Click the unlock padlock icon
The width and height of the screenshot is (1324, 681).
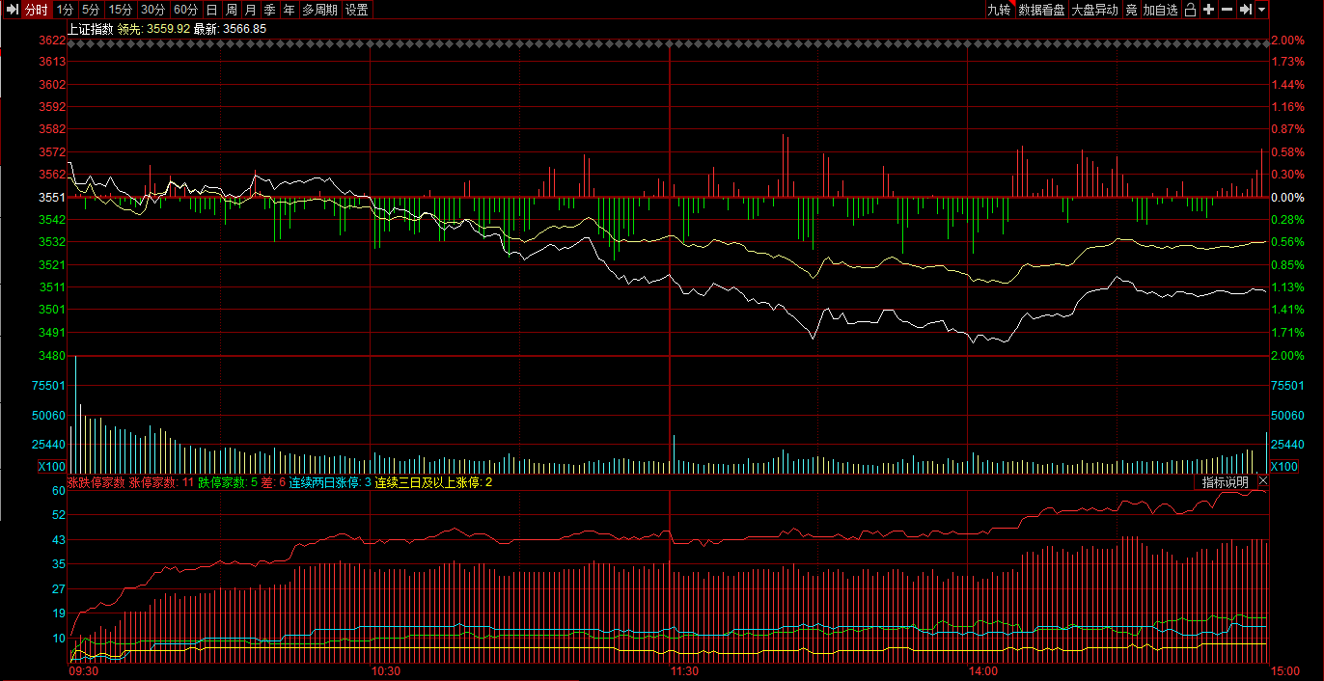pos(1190,10)
